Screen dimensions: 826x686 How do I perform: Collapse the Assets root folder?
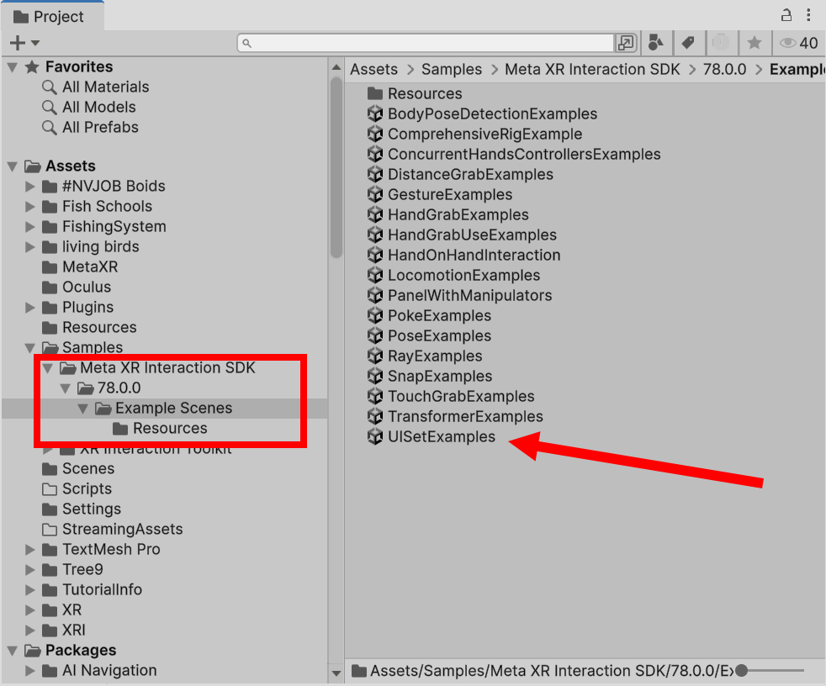tap(13, 166)
